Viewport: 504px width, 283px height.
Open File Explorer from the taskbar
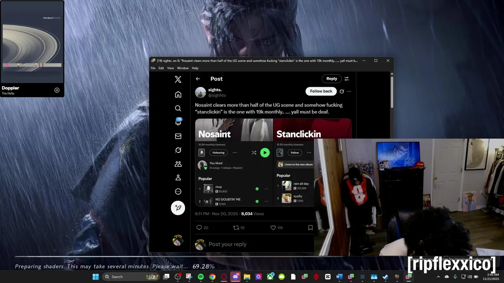point(247,277)
